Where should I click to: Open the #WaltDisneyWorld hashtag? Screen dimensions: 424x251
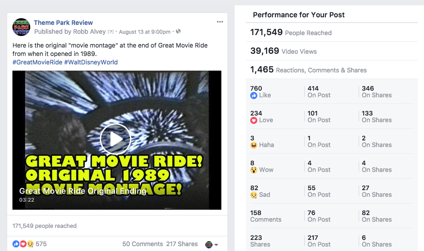91,62
